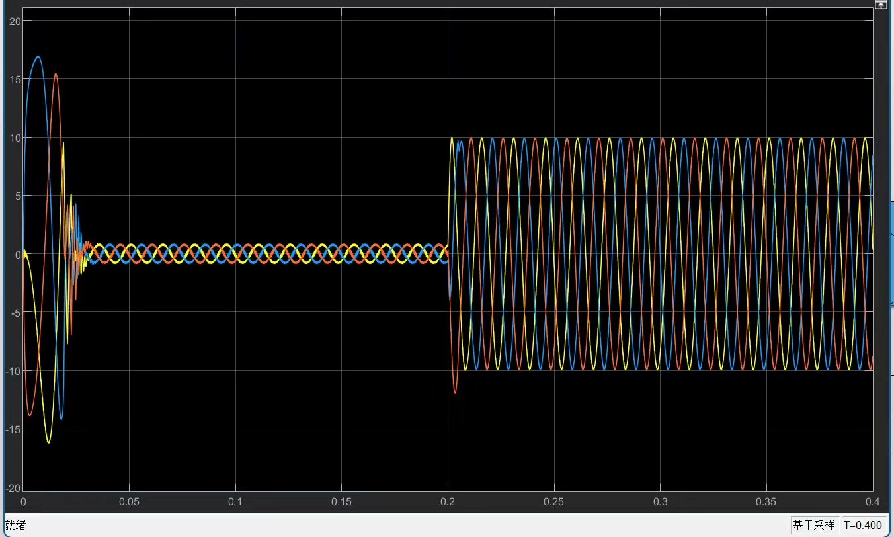Click the T=0.400 simulation time field
This screenshot has height=537, width=894.
click(864, 525)
